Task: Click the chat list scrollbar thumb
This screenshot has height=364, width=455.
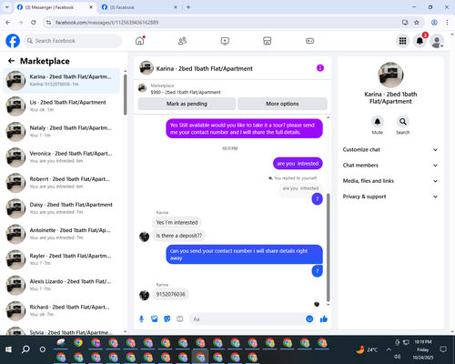Action: (125, 94)
